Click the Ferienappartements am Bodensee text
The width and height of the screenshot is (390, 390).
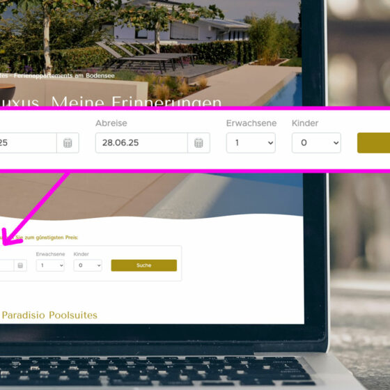point(64,76)
